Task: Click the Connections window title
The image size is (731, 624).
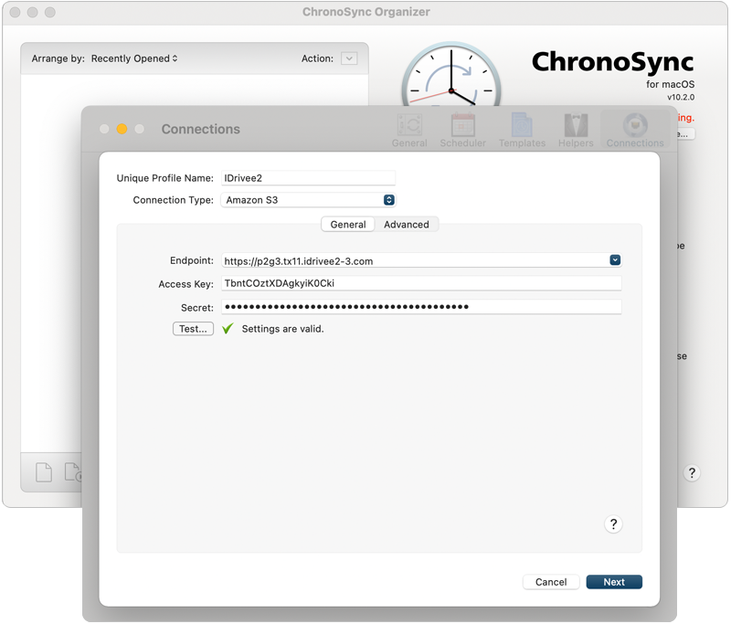Action: point(200,129)
